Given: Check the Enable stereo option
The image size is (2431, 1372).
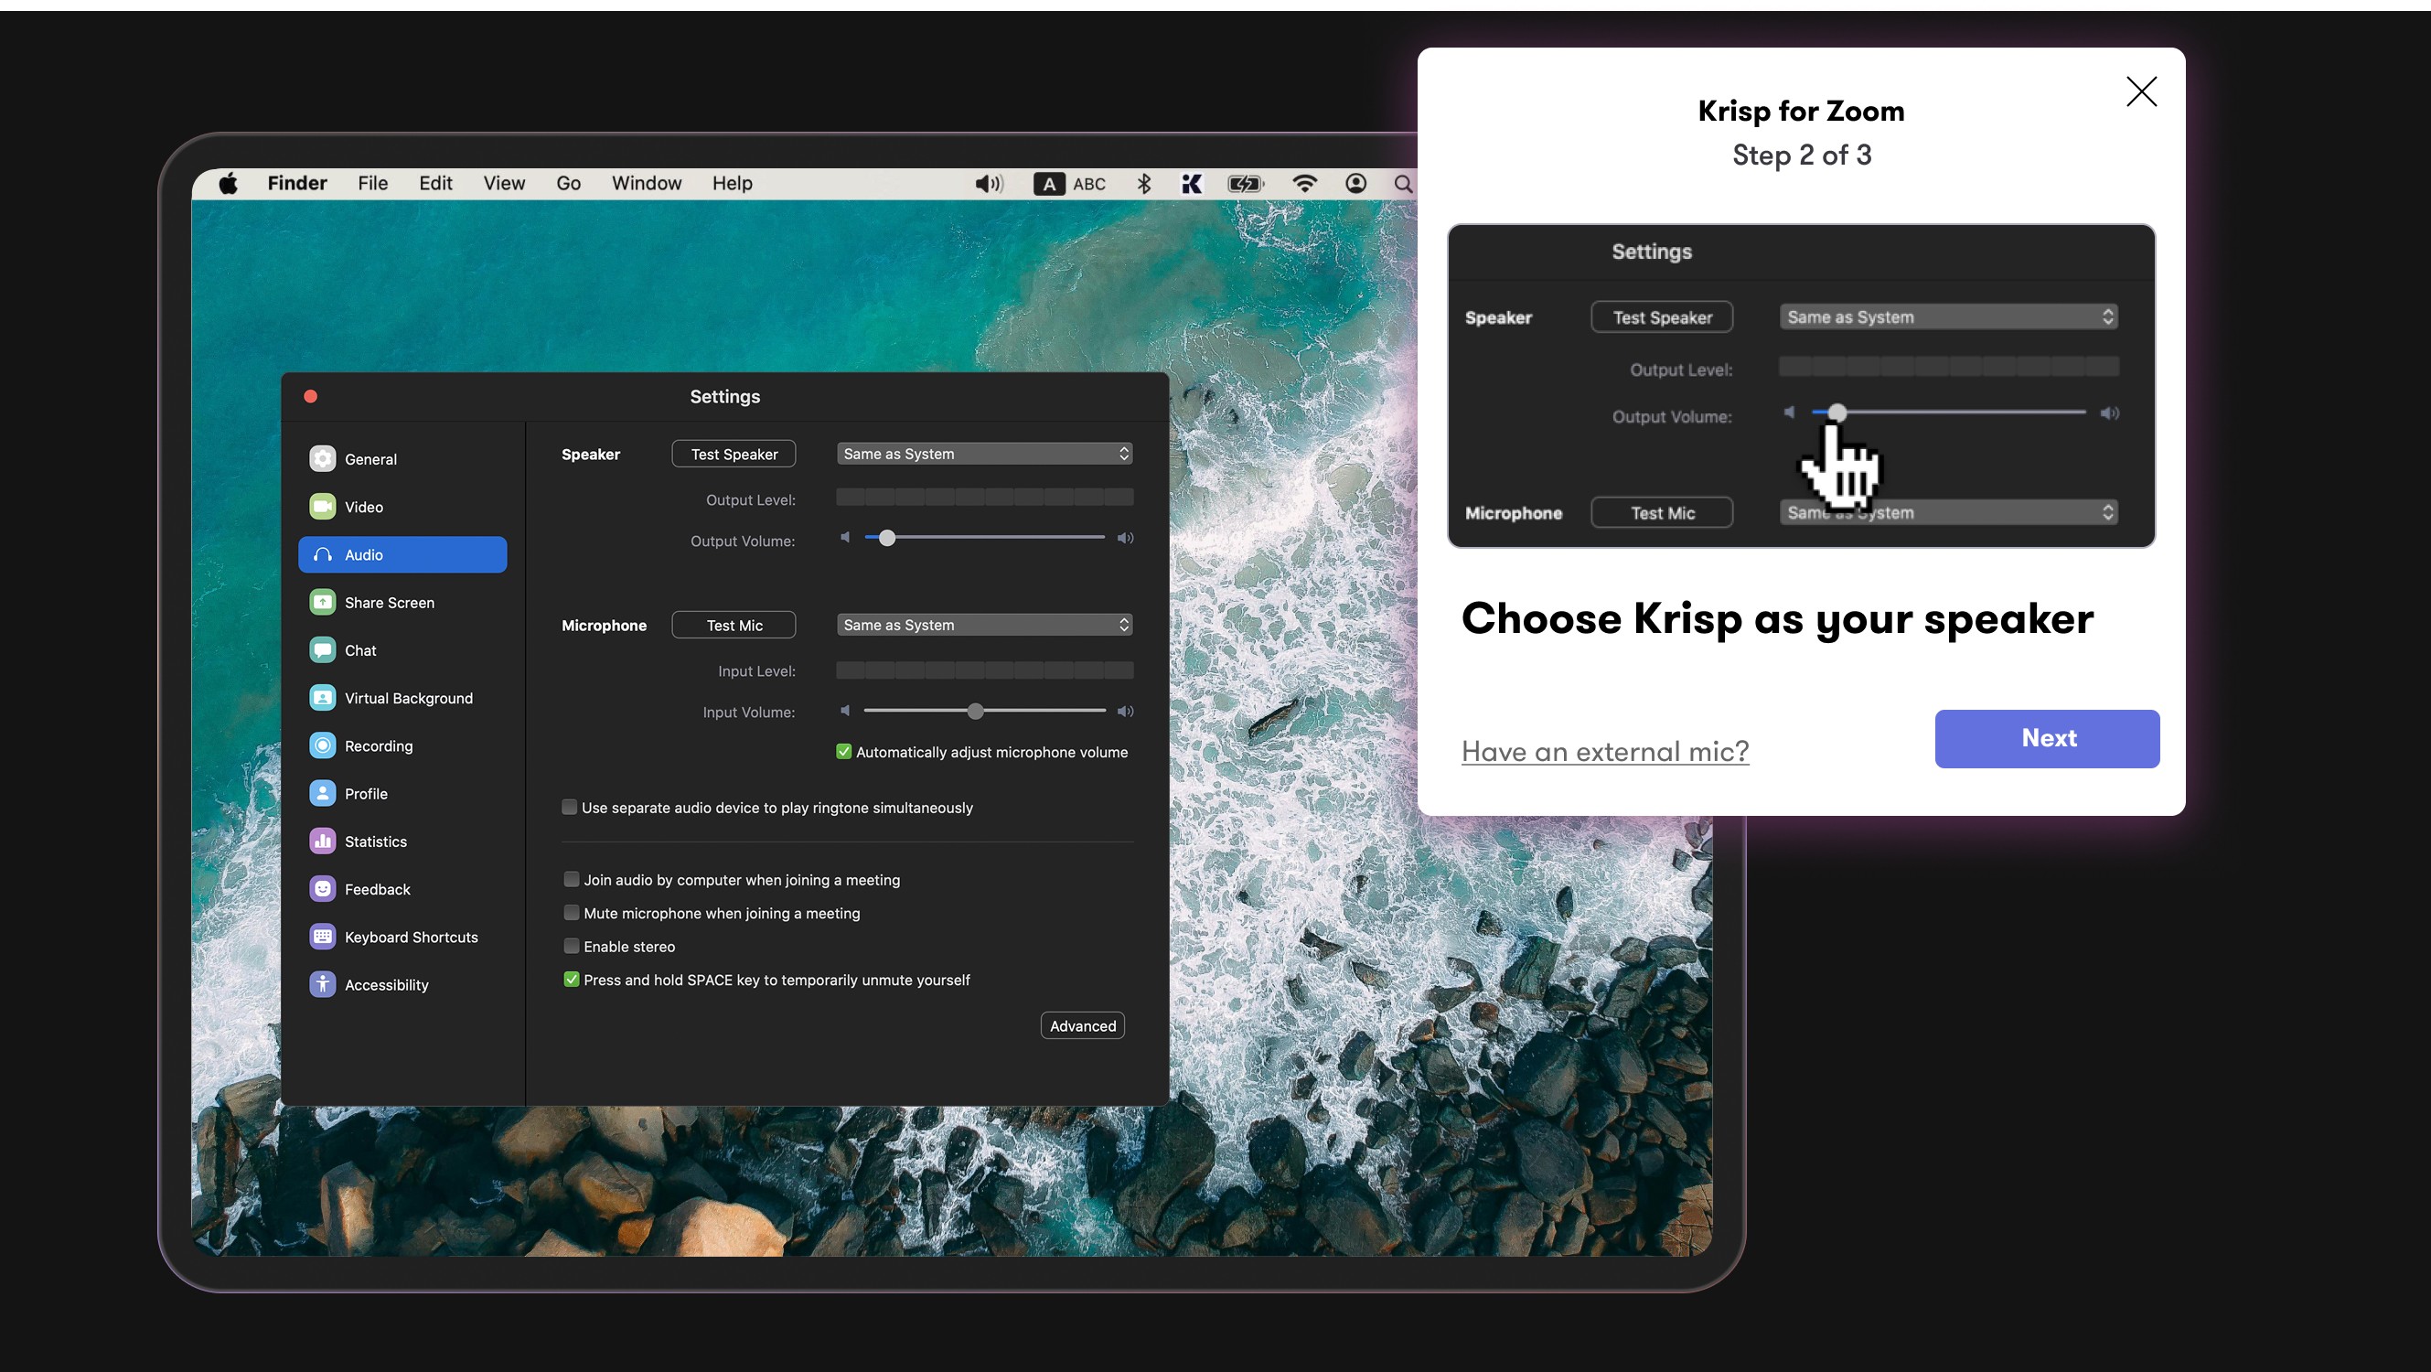Looking at the screenshot, I should 571,946.
